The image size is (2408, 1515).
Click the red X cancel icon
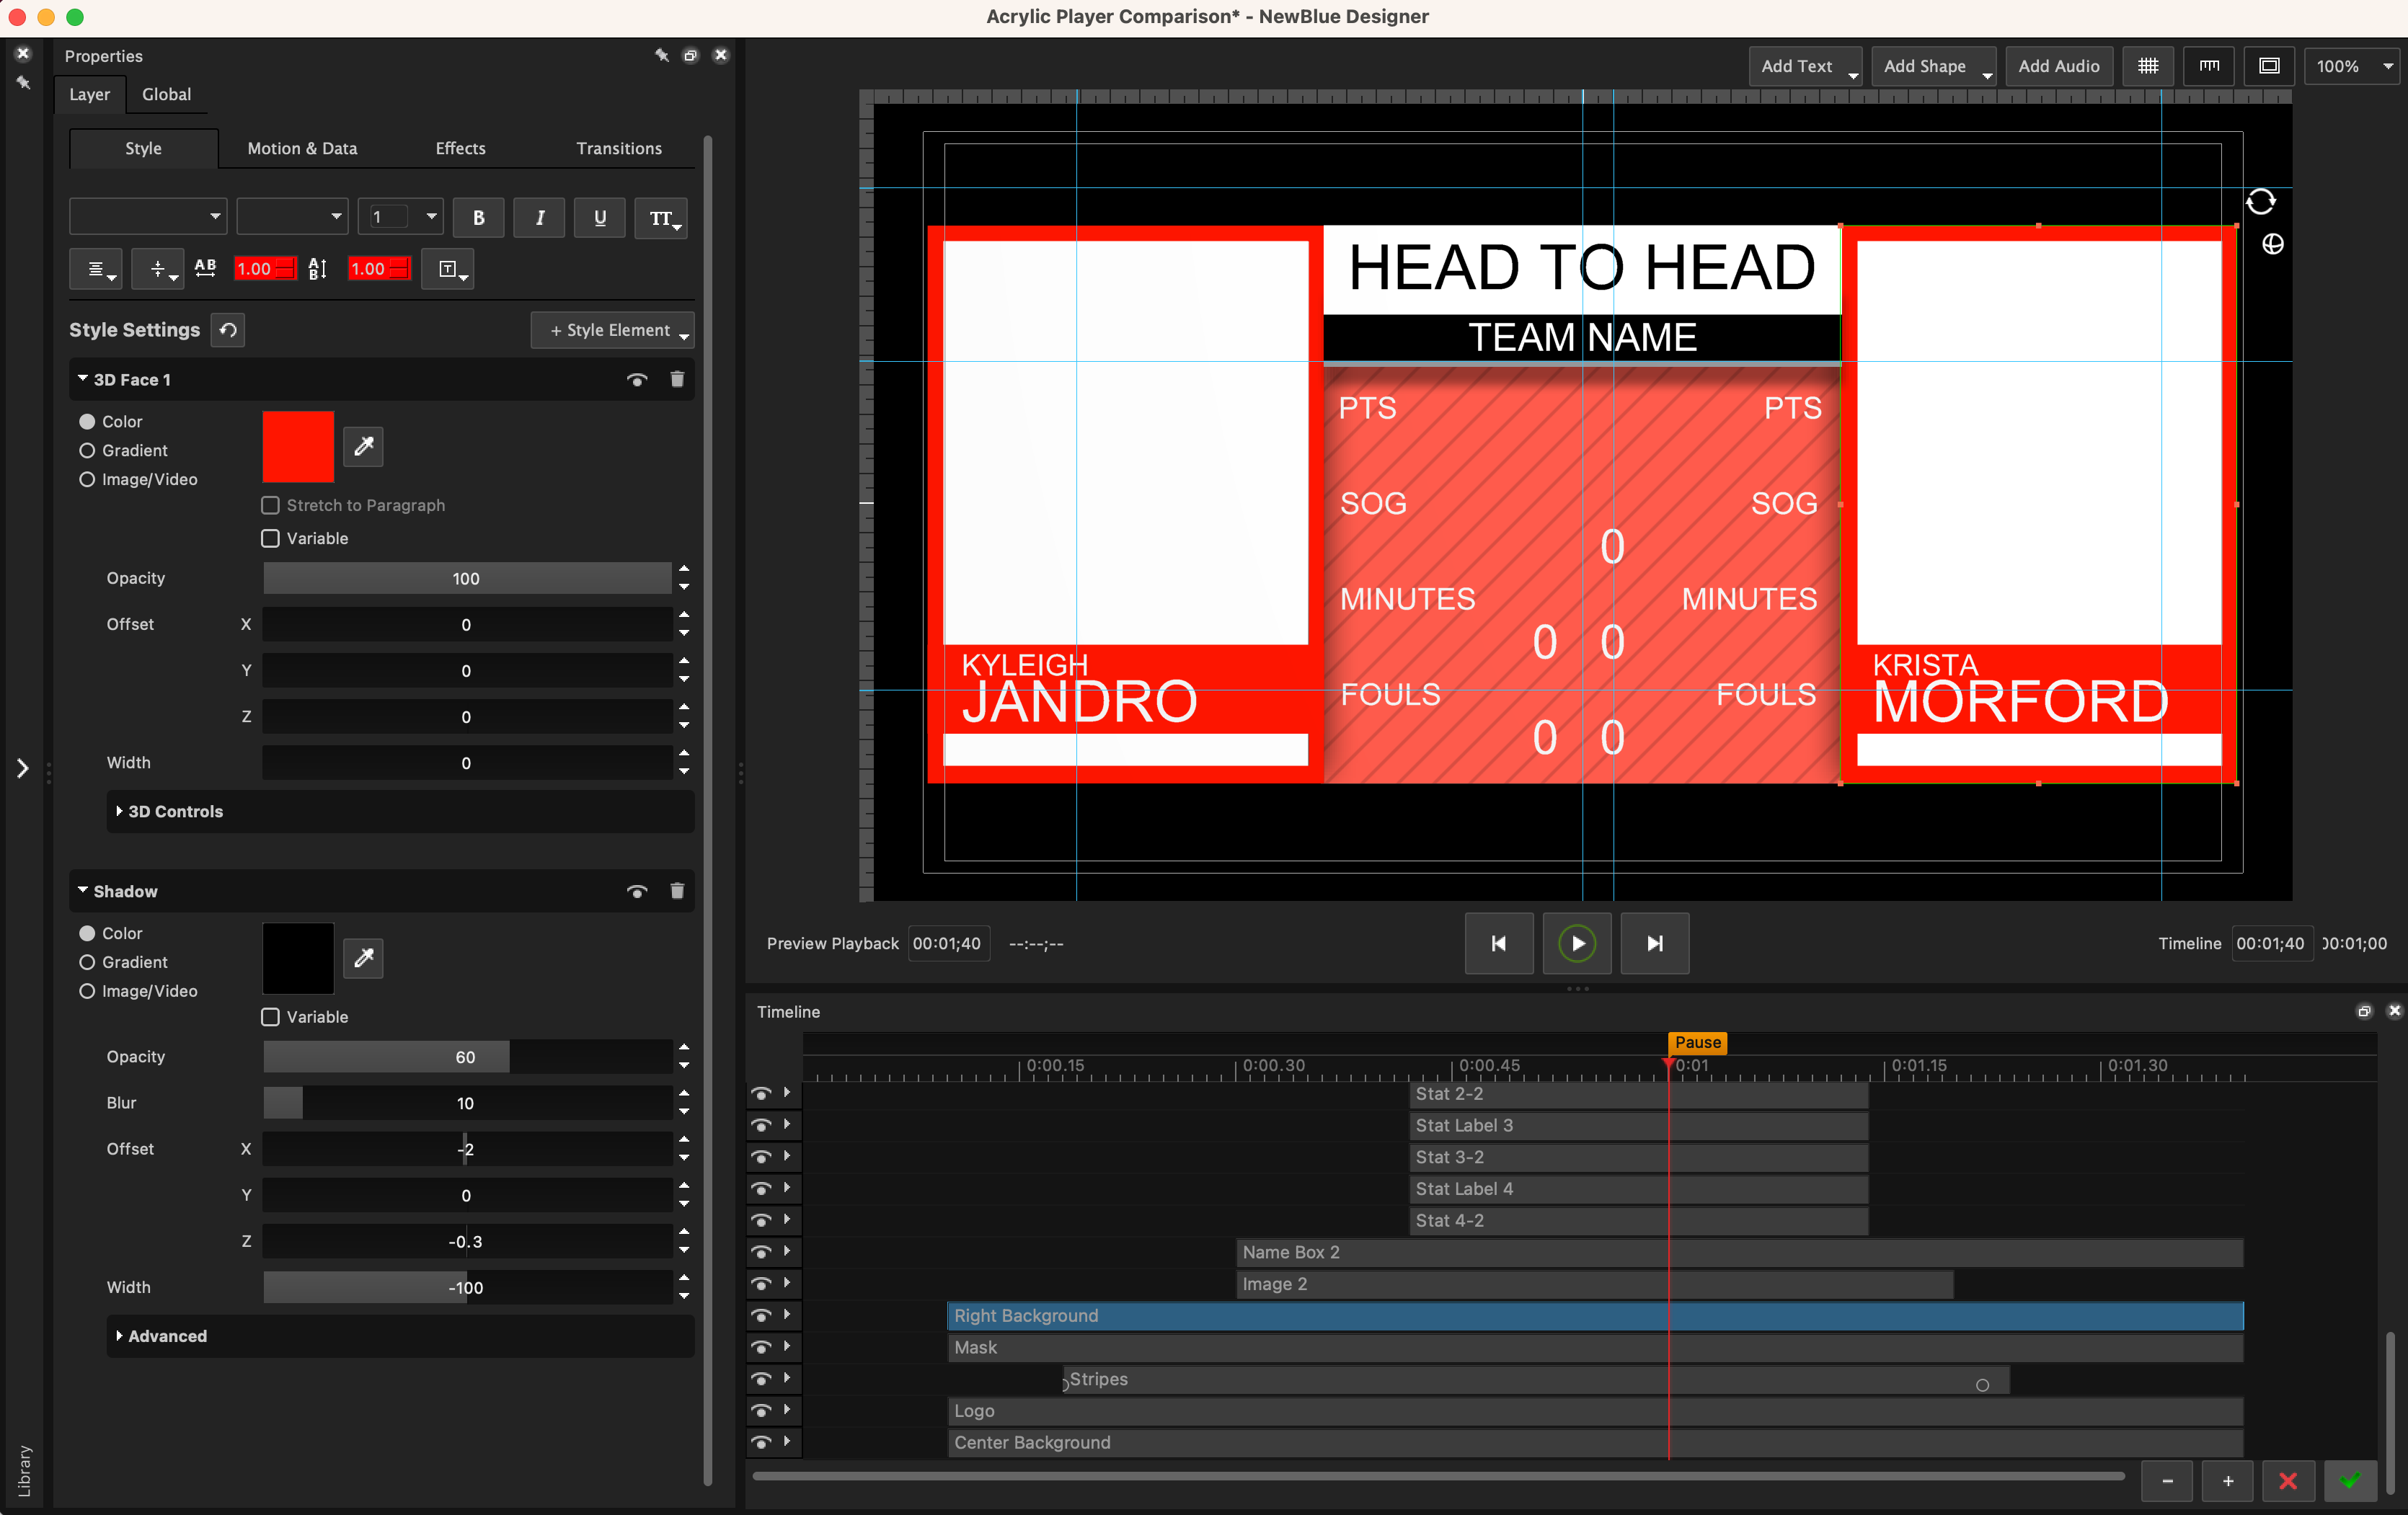coord(2287,1480)
